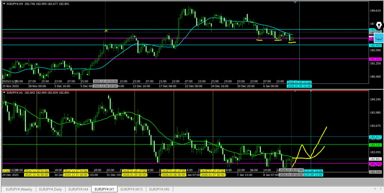Switch to the EURJPY#,Weekly tab
Screen dimensions: 384x193
point(19,189)
